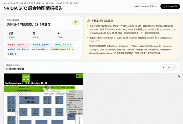183x124 pixels.
Task: Click the 9 待核实 stat card
Action: click(43, 35)
